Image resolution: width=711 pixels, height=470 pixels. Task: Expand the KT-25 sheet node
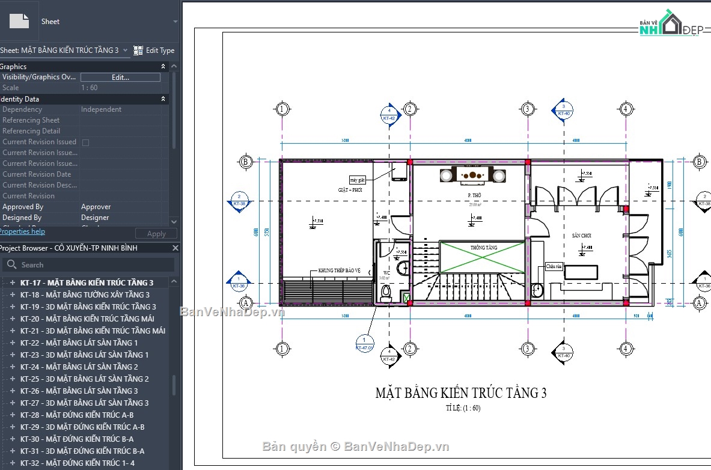pos(12,379)
